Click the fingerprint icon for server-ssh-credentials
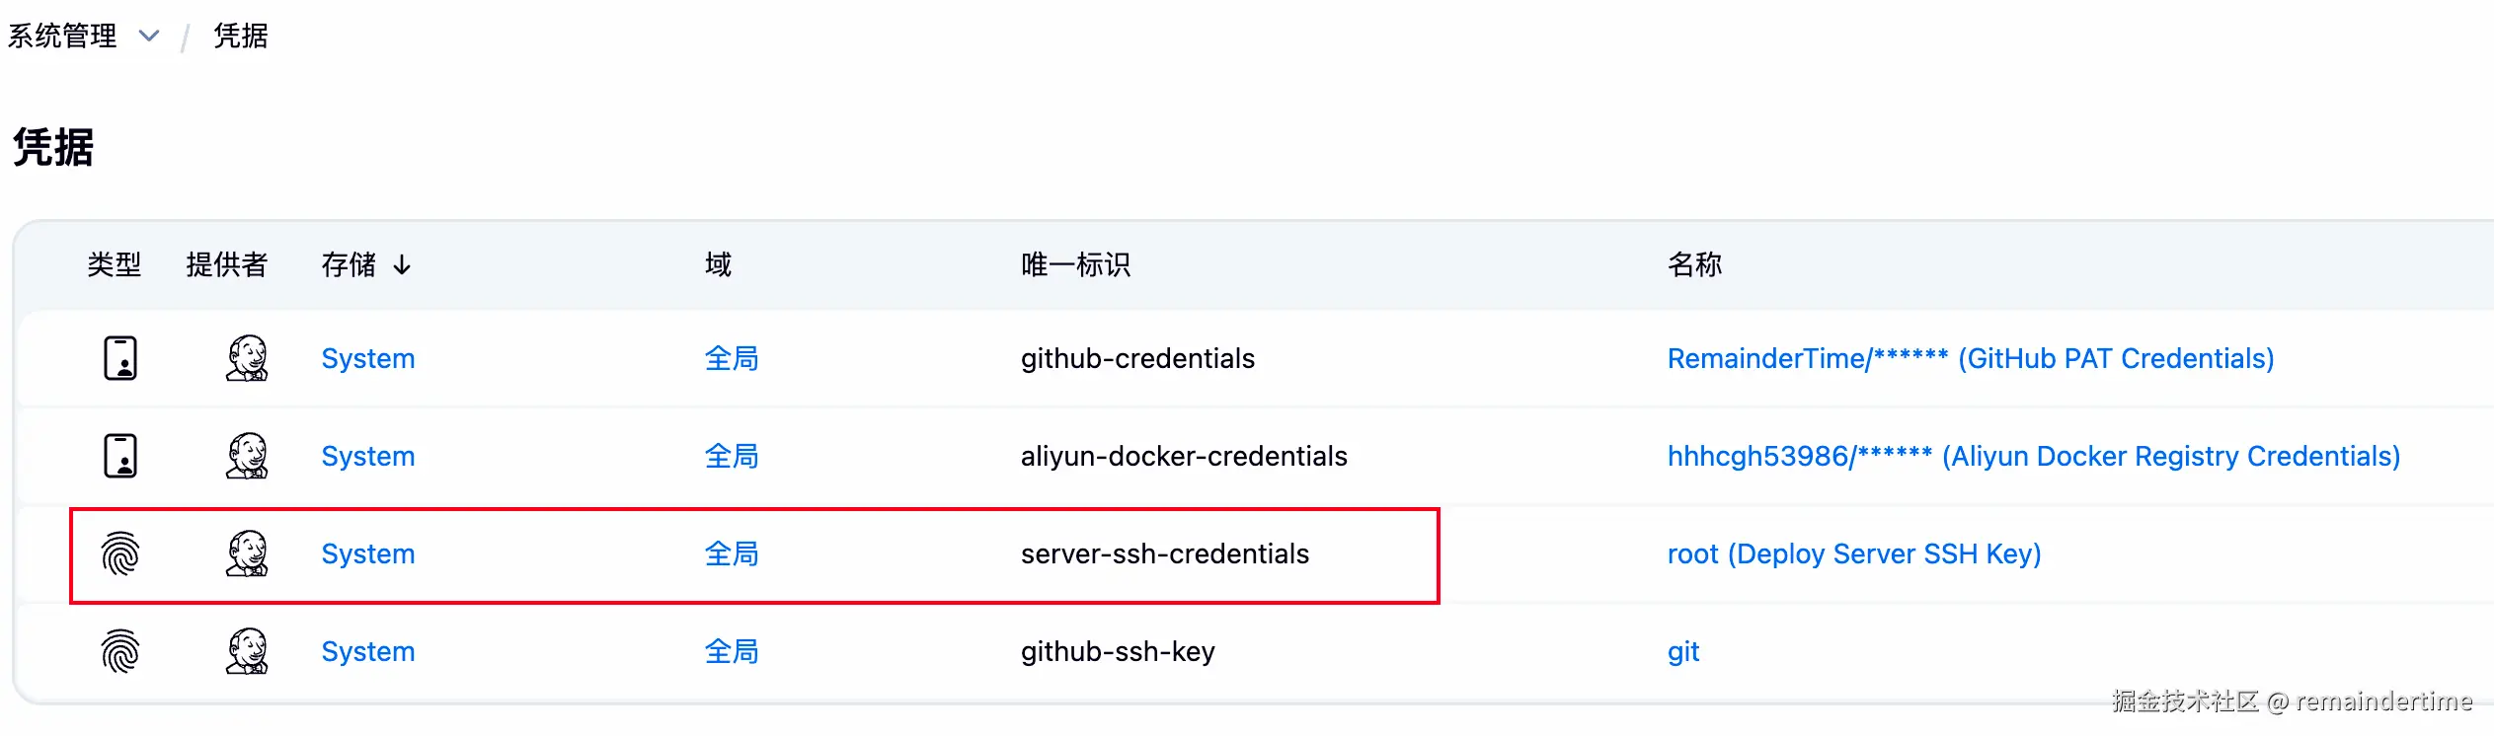The height and width of the screenshot is (736, 2494). [120, 553]
